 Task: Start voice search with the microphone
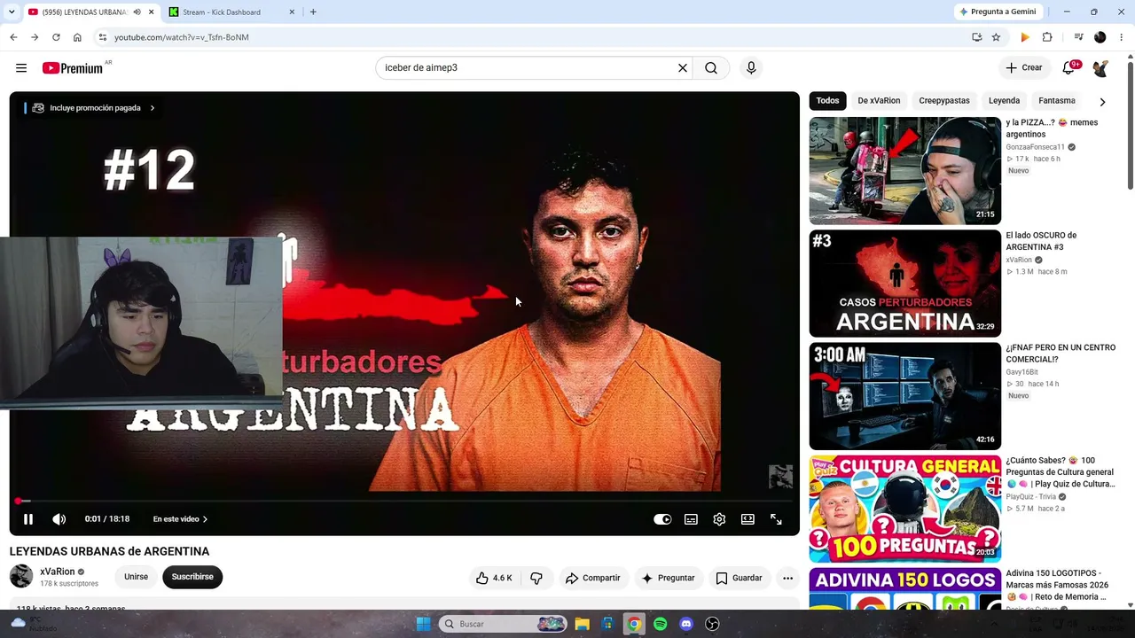751,68
